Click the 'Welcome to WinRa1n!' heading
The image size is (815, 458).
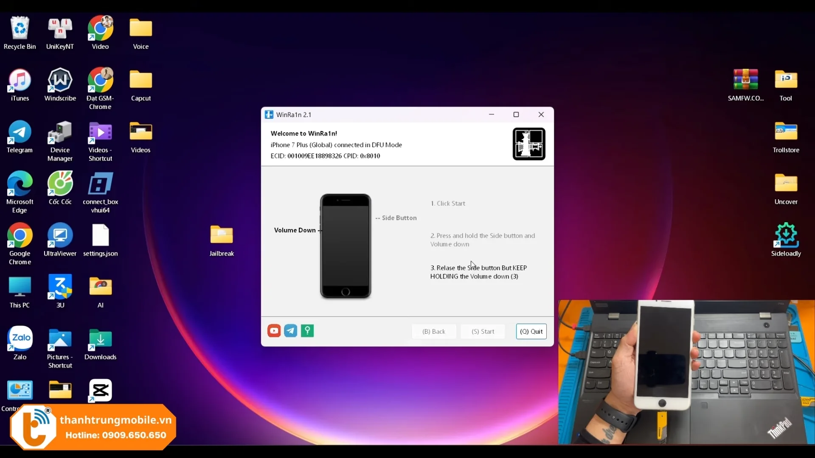pyautogui.click(x=304, y=133)
